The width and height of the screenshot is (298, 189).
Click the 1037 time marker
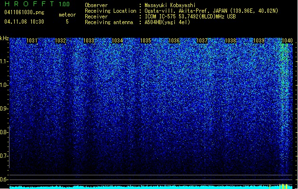point(202,41)
